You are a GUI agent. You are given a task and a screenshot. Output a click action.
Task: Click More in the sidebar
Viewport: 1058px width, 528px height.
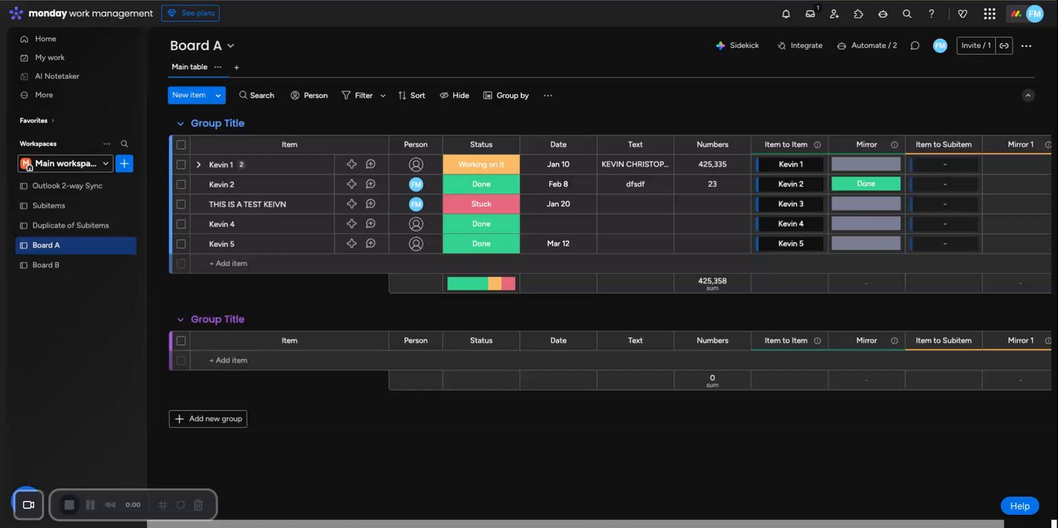click(44, 95)
